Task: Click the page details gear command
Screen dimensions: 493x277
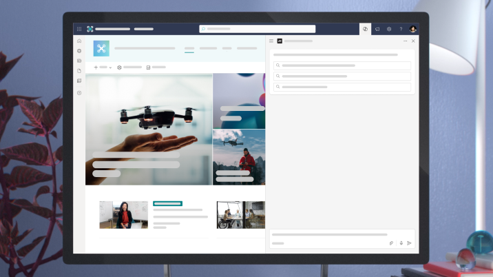Action: pos(129,68)
